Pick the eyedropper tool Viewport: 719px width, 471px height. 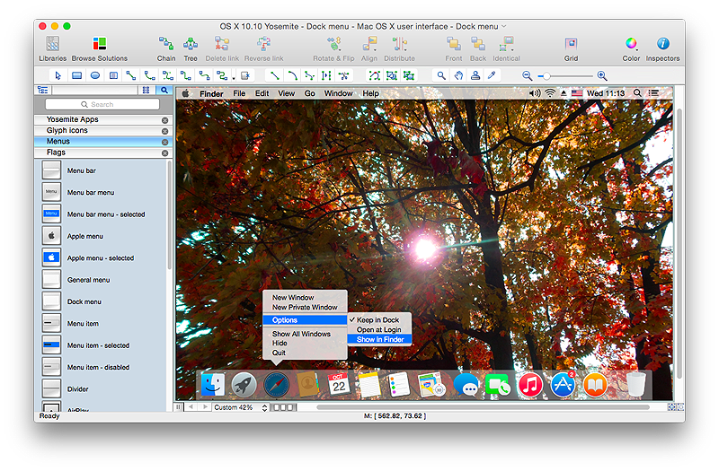[x=492, y=76]
